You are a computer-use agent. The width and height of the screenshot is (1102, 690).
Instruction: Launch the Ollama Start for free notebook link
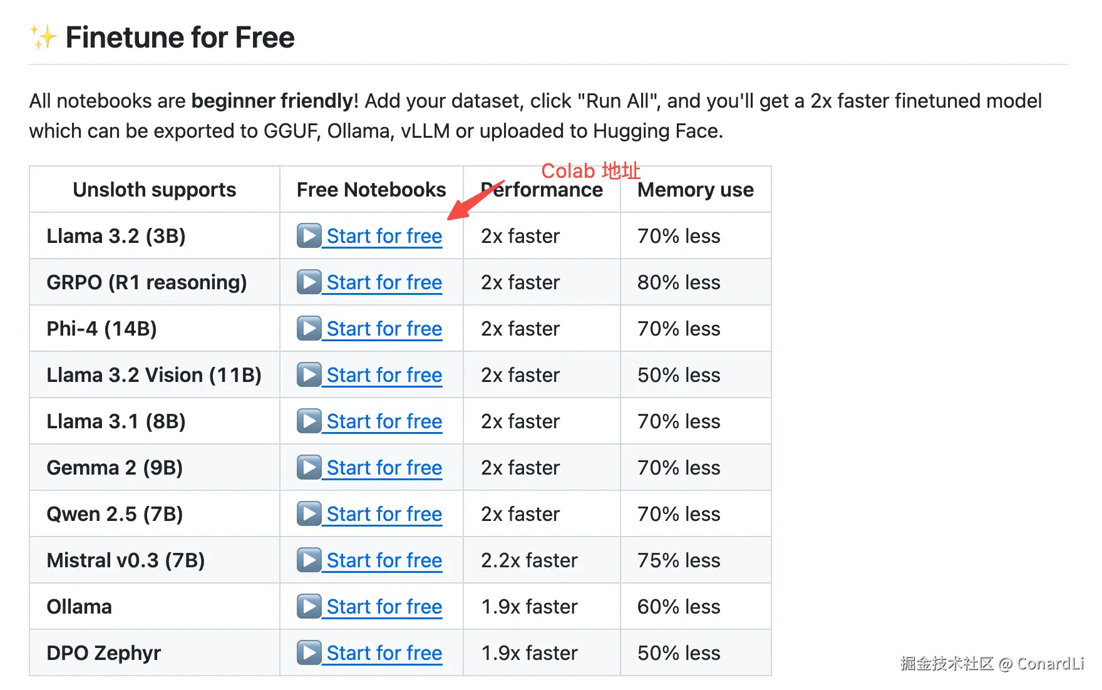pyautogui.click(x=384, y=607)
